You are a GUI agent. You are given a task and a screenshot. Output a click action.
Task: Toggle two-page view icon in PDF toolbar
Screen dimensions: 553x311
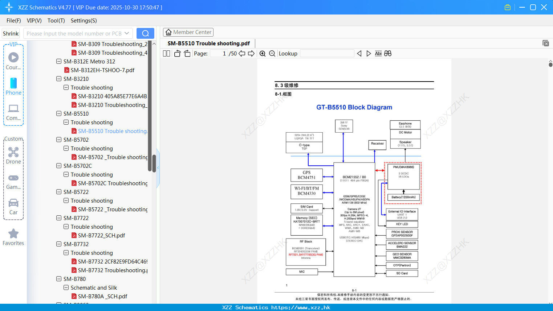coord(166,54)
